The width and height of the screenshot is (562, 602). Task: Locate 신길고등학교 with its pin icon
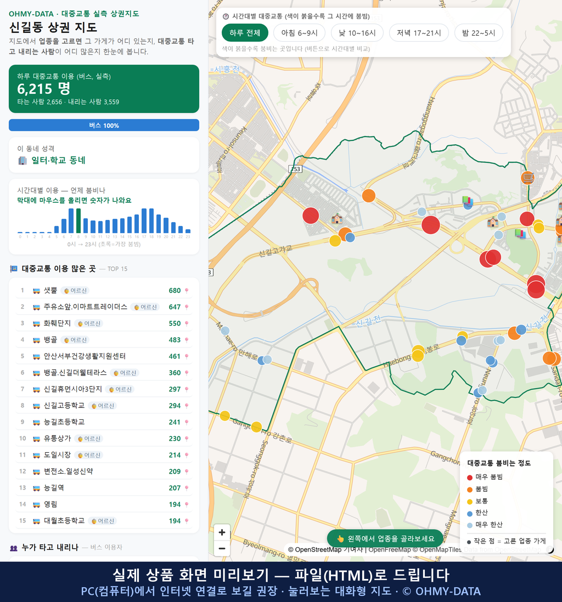(x=187, y=406)
